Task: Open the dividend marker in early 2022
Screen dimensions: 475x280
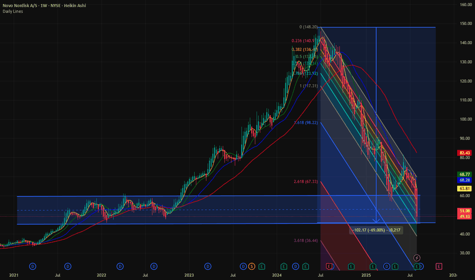Action: 120,266
